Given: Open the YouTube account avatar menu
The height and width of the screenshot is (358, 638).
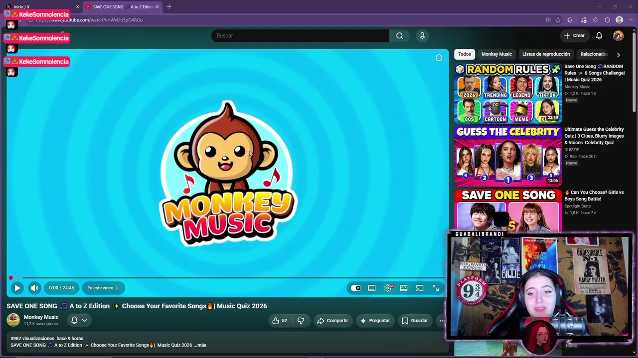Looking at the screenshot, I should [x=618, y=36].
